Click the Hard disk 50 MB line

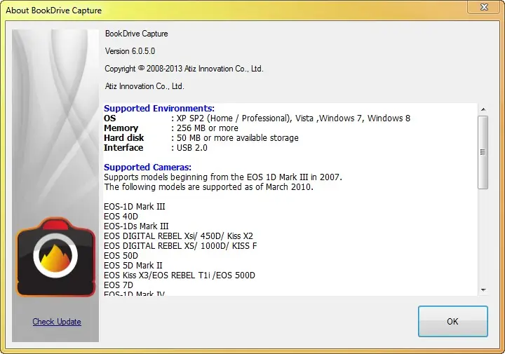(x=201, y=137)
